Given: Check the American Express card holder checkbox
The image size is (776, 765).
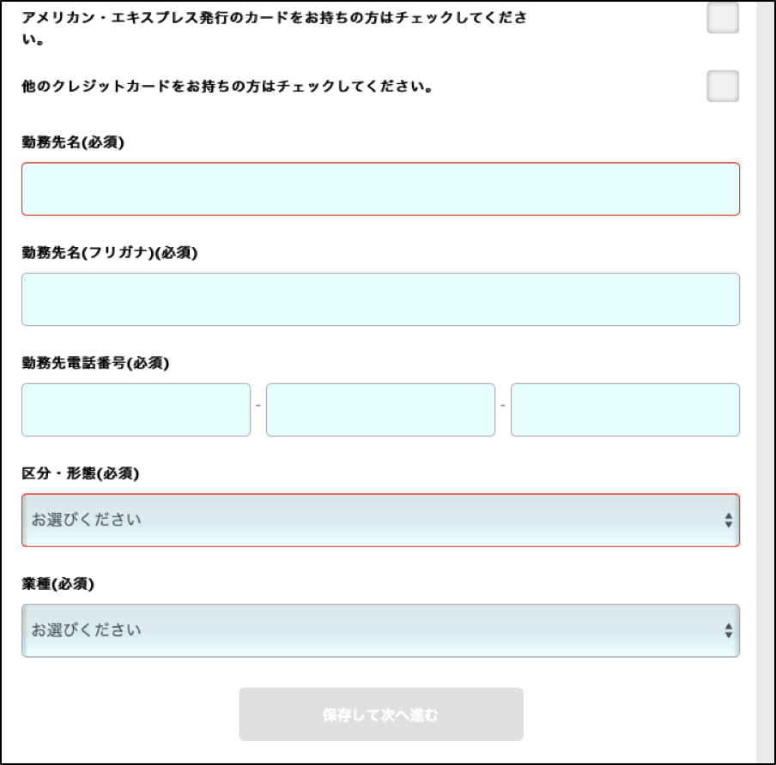Looking at the screenshot, I should 723,18.
